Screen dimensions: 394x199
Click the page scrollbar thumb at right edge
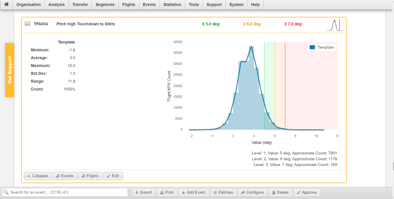click(x=393, y=166)
